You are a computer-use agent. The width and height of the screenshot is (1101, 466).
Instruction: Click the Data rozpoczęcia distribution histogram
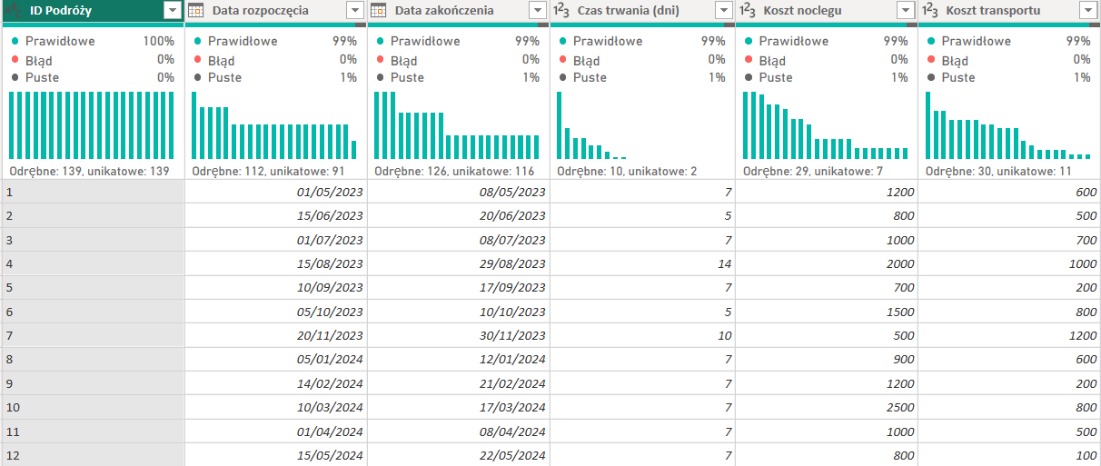pos(274,125)
